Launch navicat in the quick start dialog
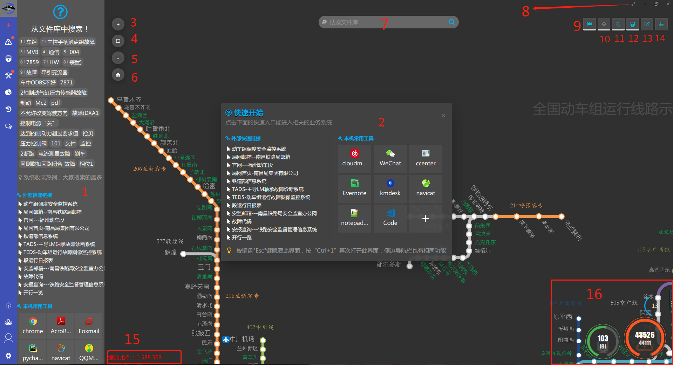 pyautogui.click(x=426, y=188)
